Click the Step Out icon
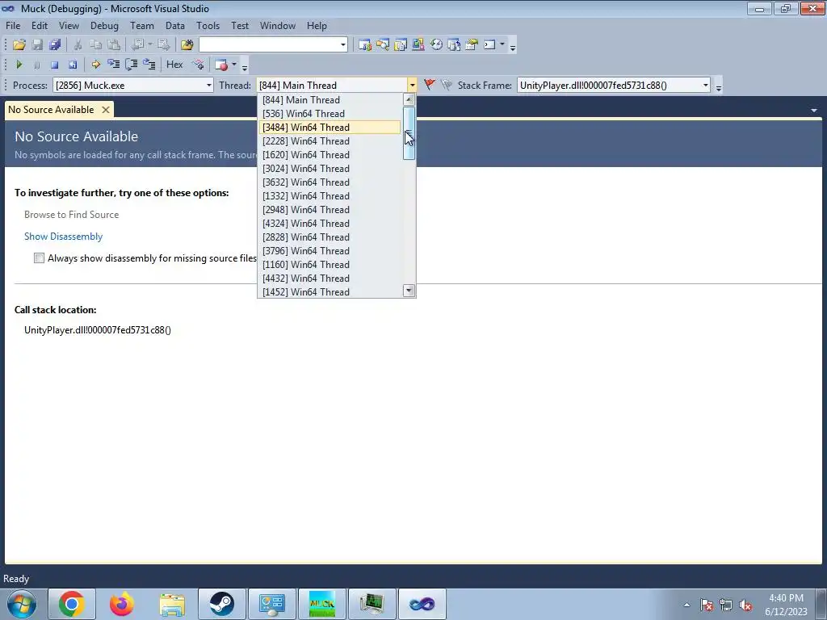The image size is (827, 620). [149, 65]
